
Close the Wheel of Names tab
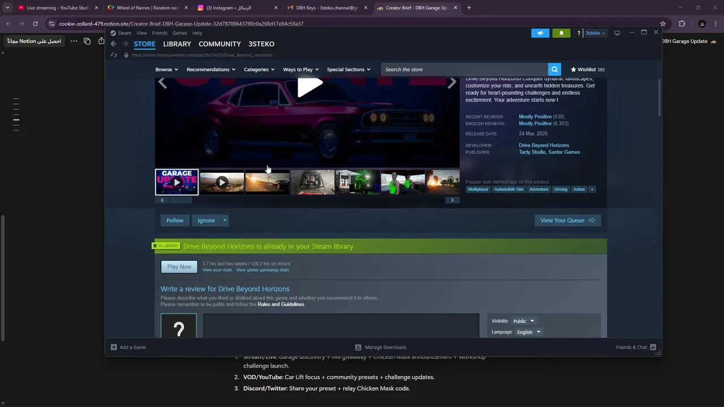(x=186, y=8)
